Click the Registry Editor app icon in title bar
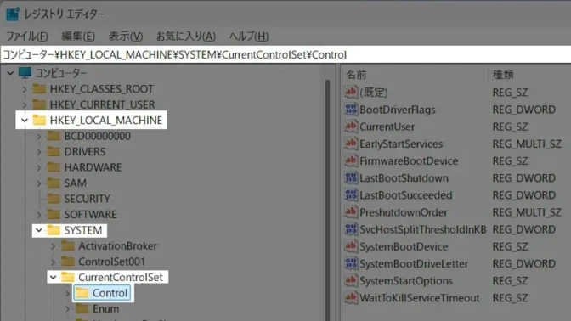571x321 pixels. coord(13,14)
